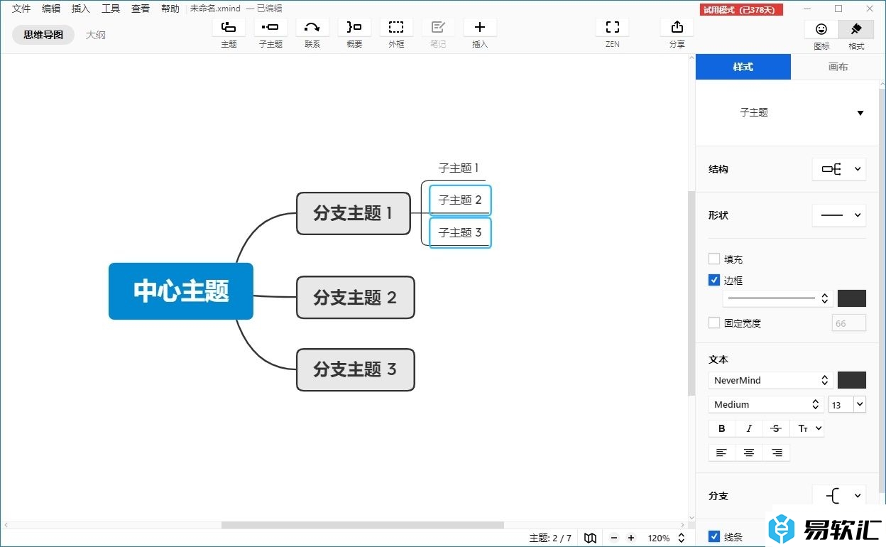Apply bold text formatting
The height and width of the screenshot is (547, 886).
(x=722, y=428)
